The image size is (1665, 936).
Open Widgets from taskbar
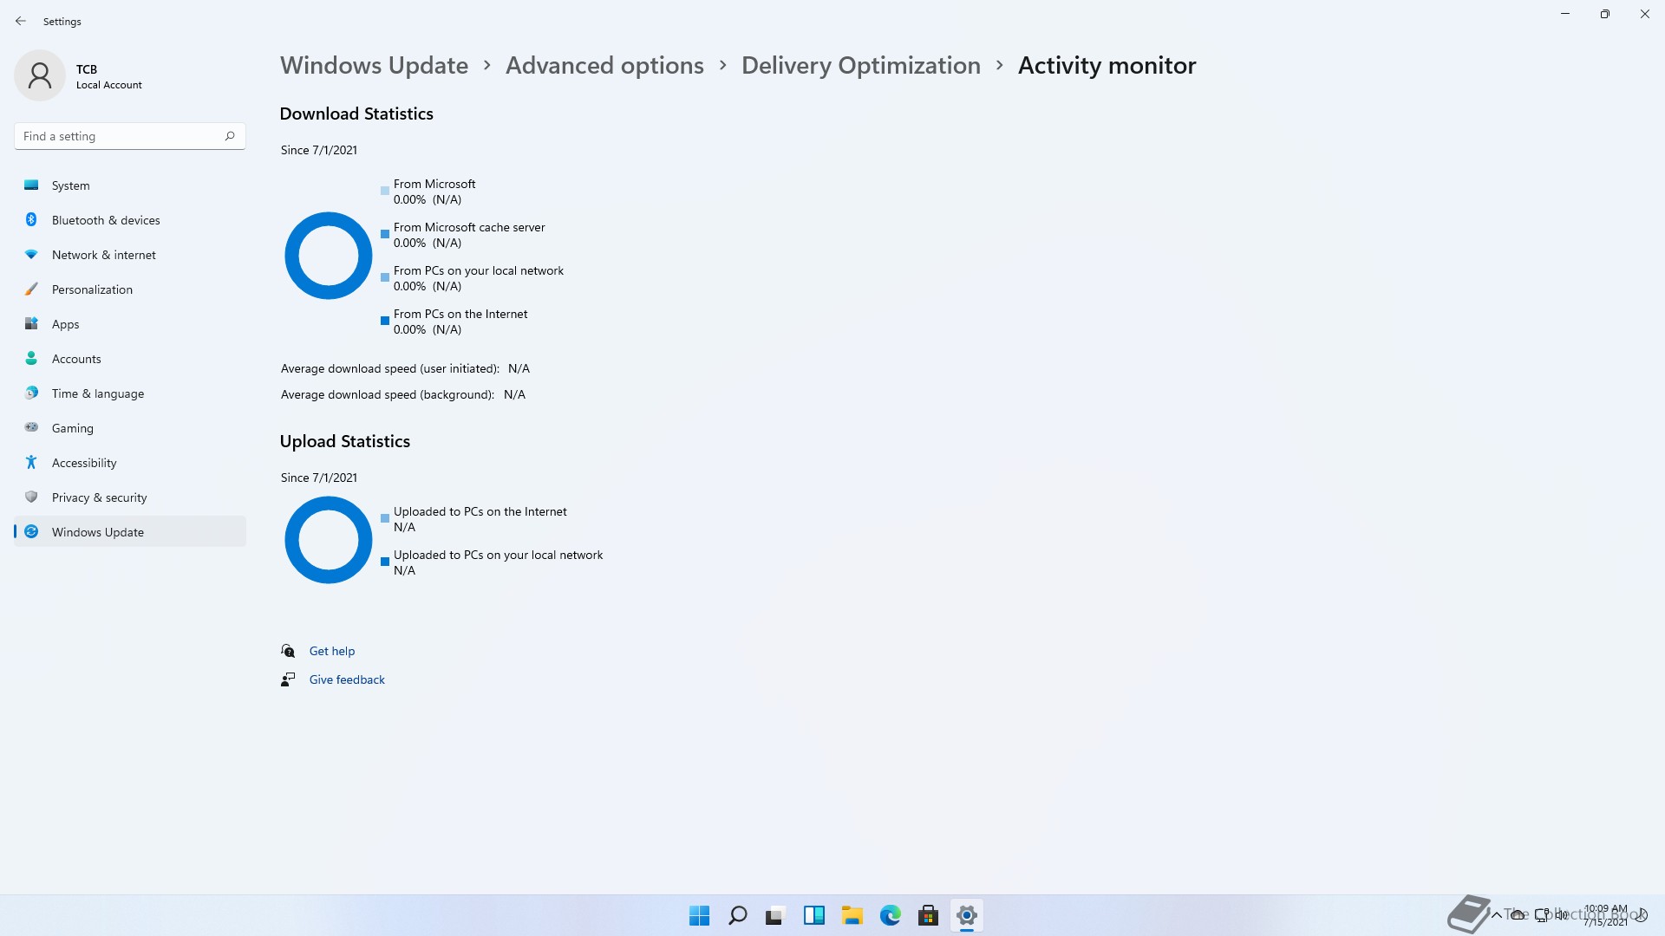[x=813, y=915]
